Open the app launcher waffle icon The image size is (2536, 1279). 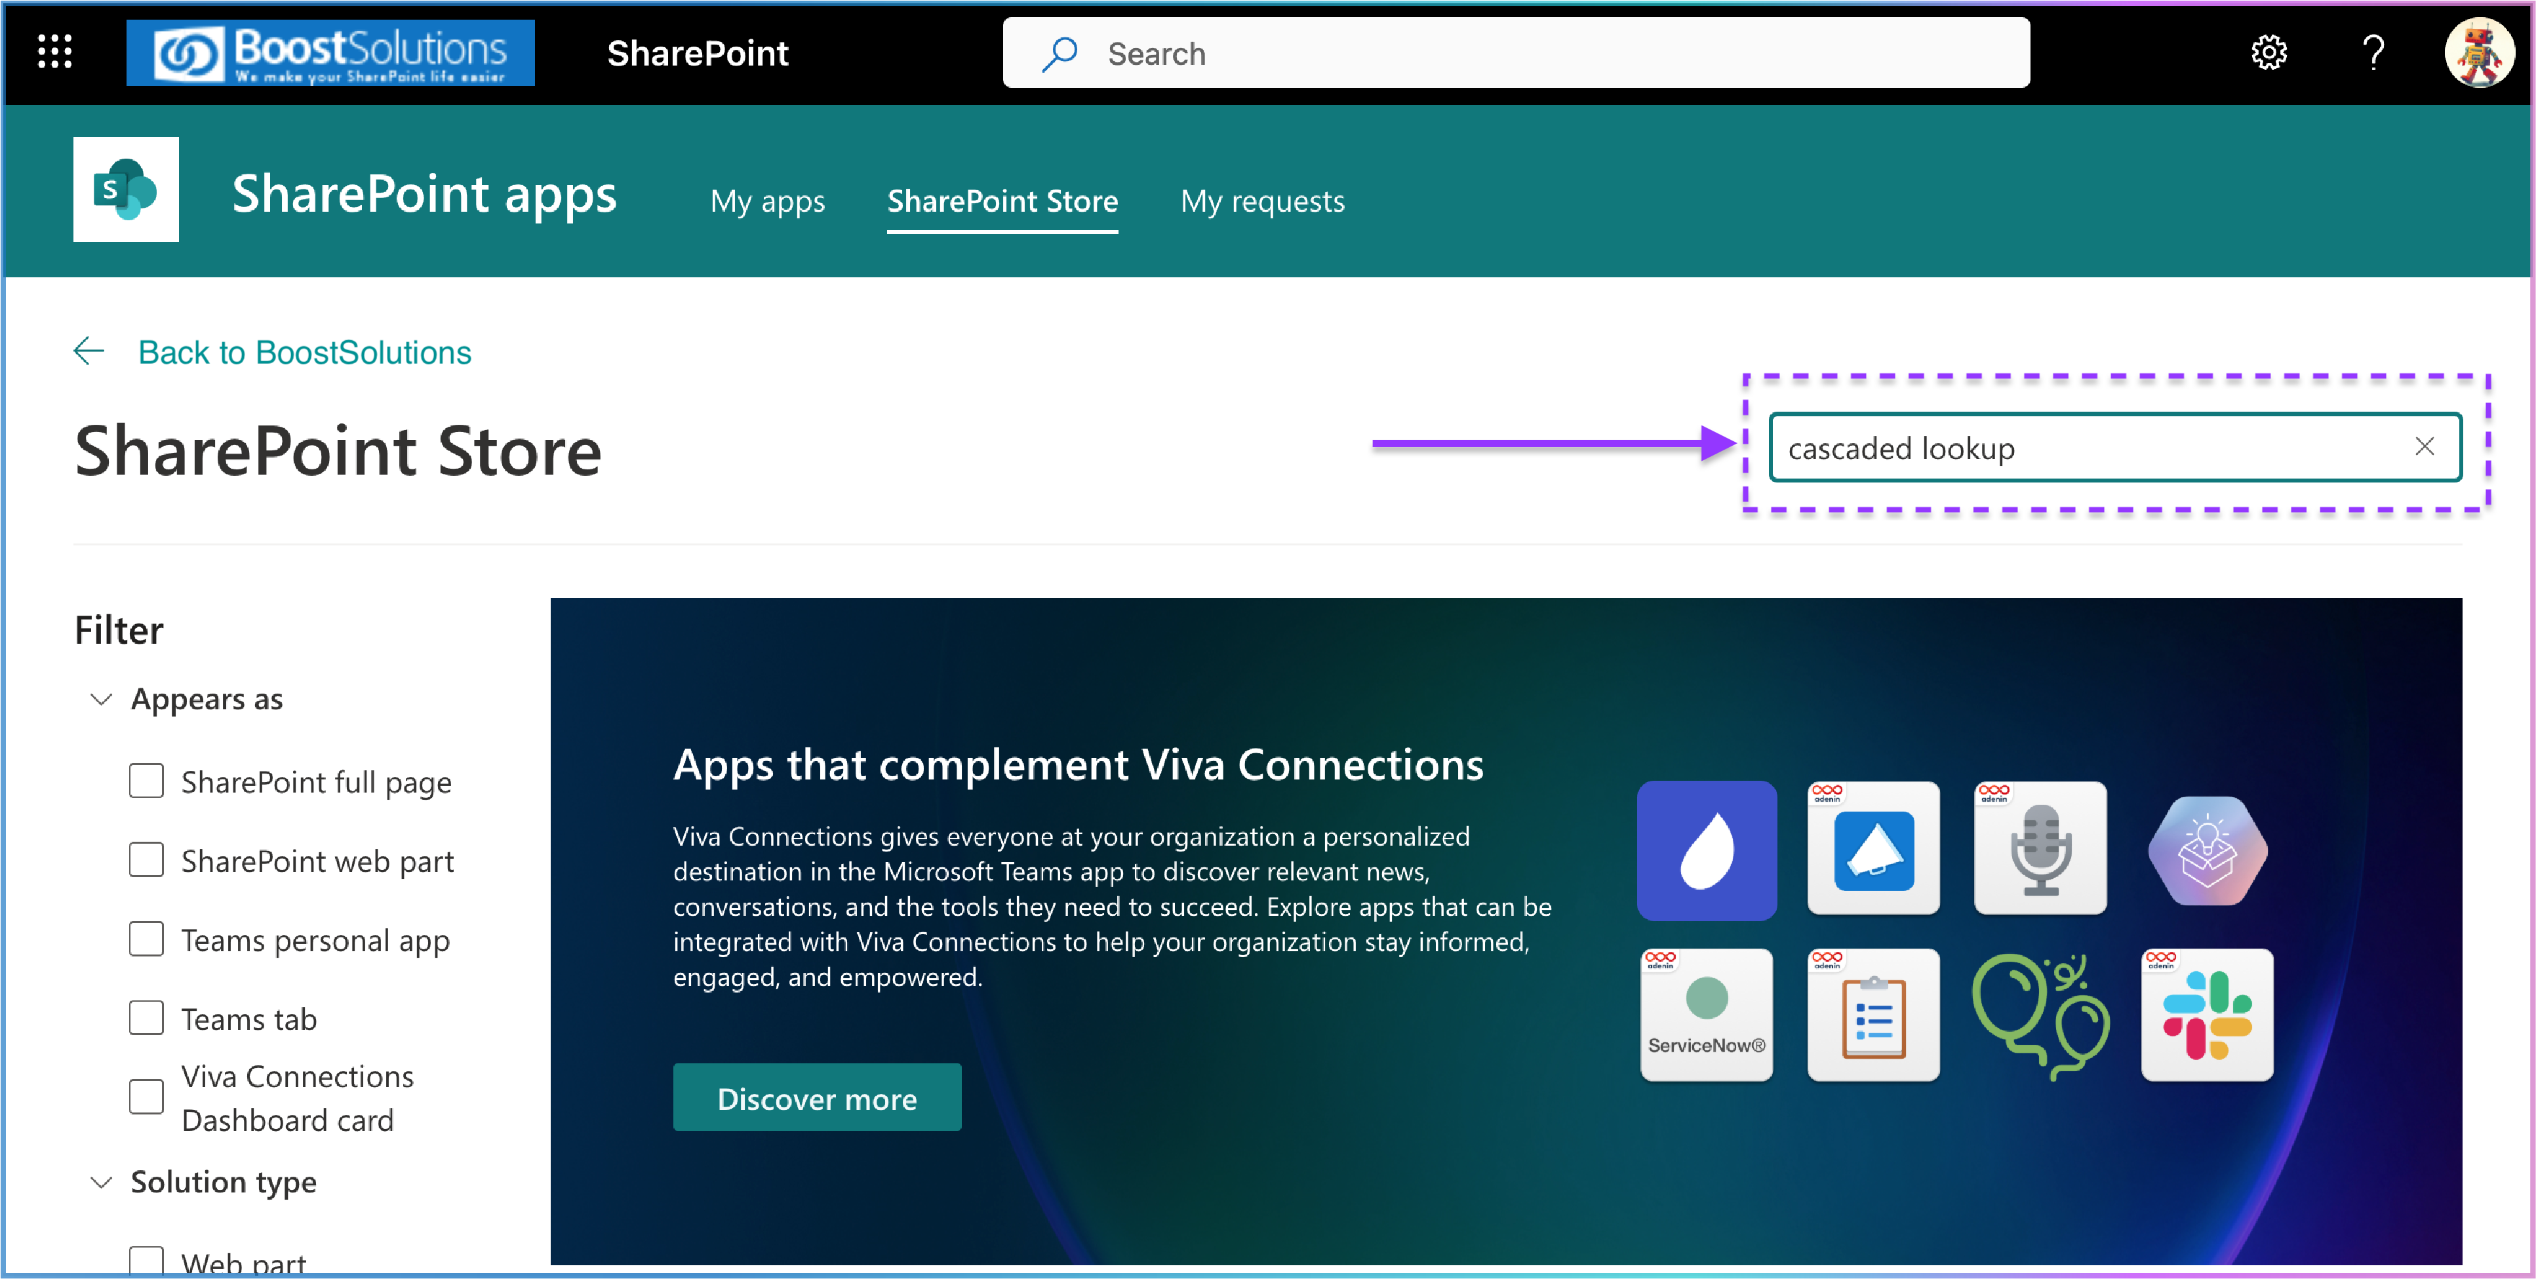click(x=54, y=51)
